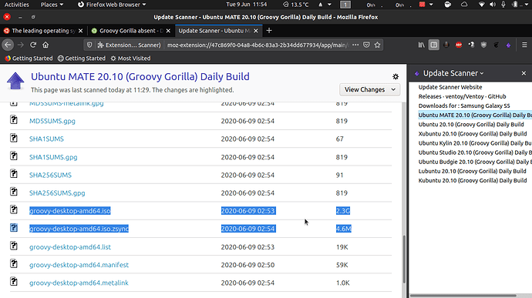
Task: Go to the Firefox home page icon
Action: click(45, 45)
